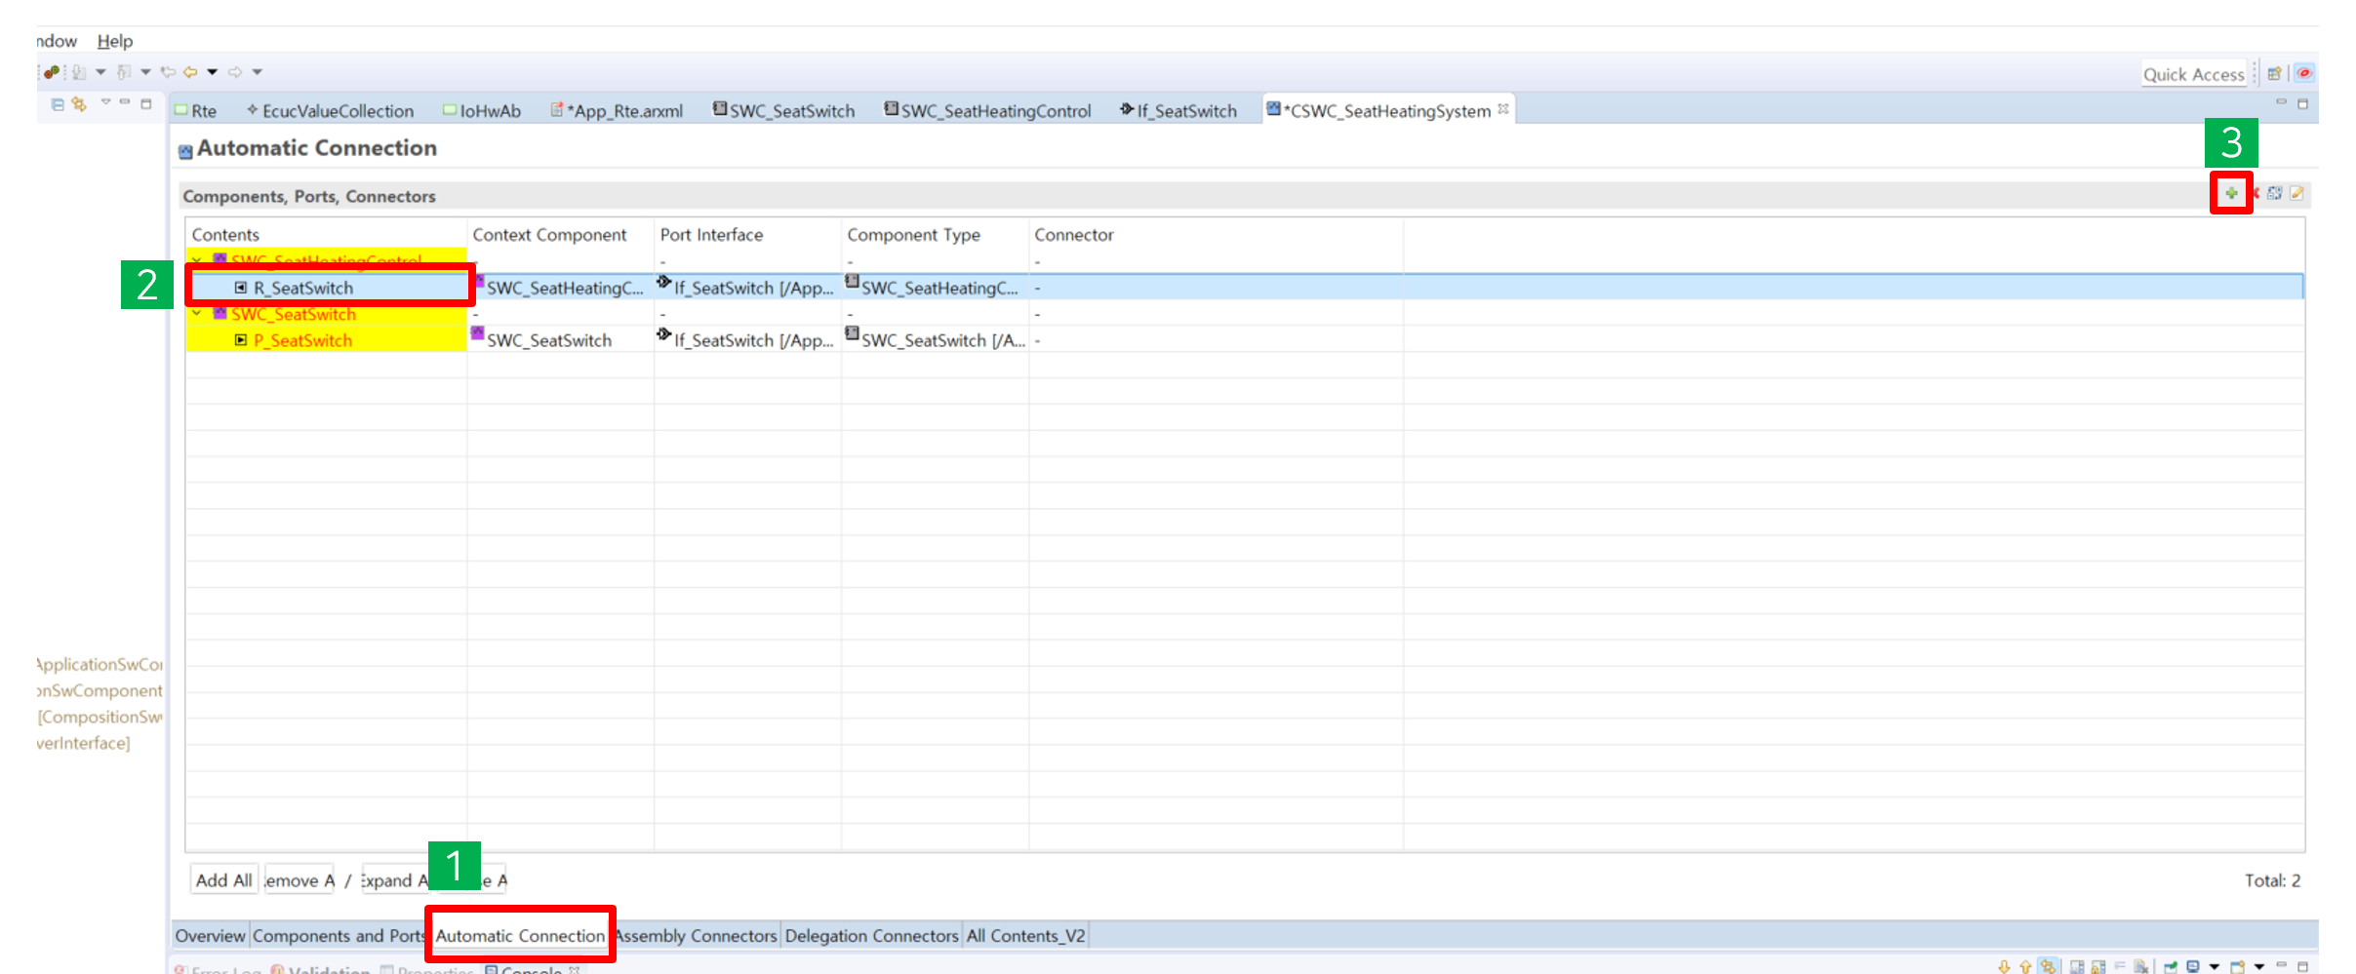Close the CSWC_SeatHeatingSystem editor tab
This screenshot has height=974, width=2356.
click(1503, 109)
